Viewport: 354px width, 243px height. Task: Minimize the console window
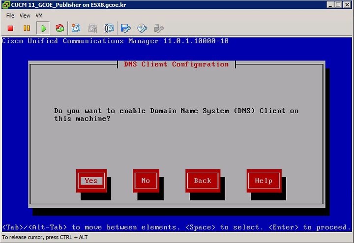click(330, 5)
